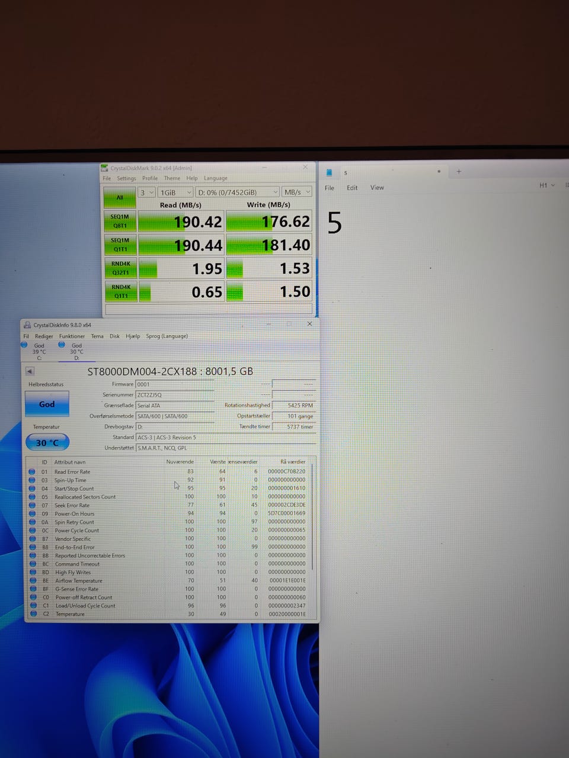Image resolution: width=569 pixels, height=758 pixels.
Task: Click the status icon for Spin-Up Time
Action: 32,480
